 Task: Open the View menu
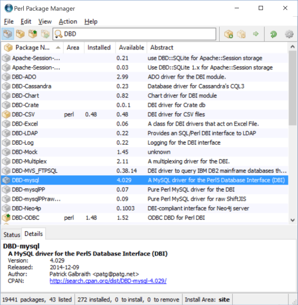(x=45, y=21)
